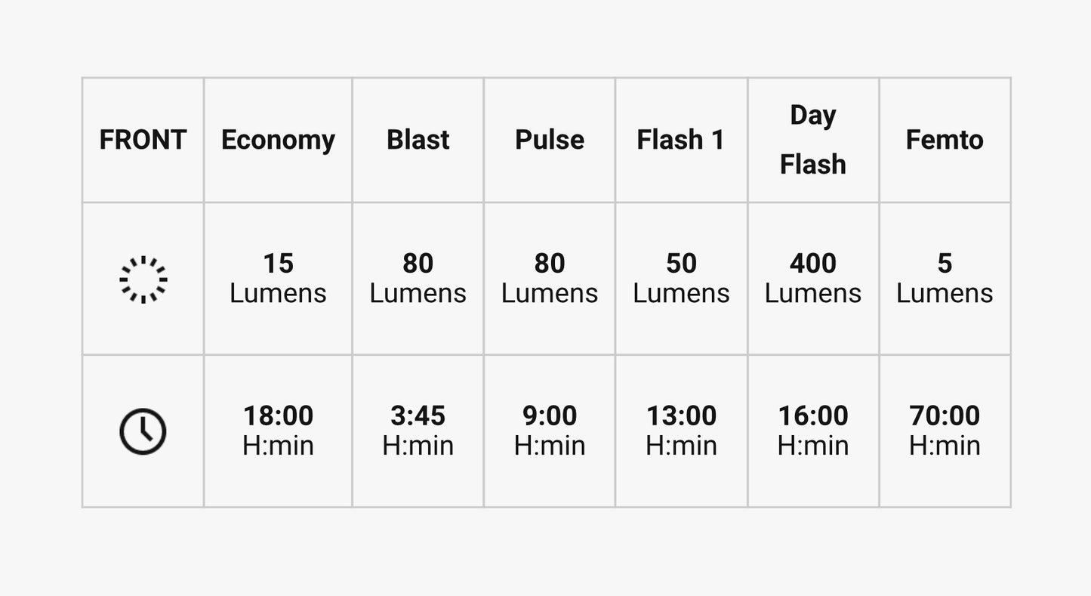Select the 5 Lumens Femto cell

pos(945,278)
